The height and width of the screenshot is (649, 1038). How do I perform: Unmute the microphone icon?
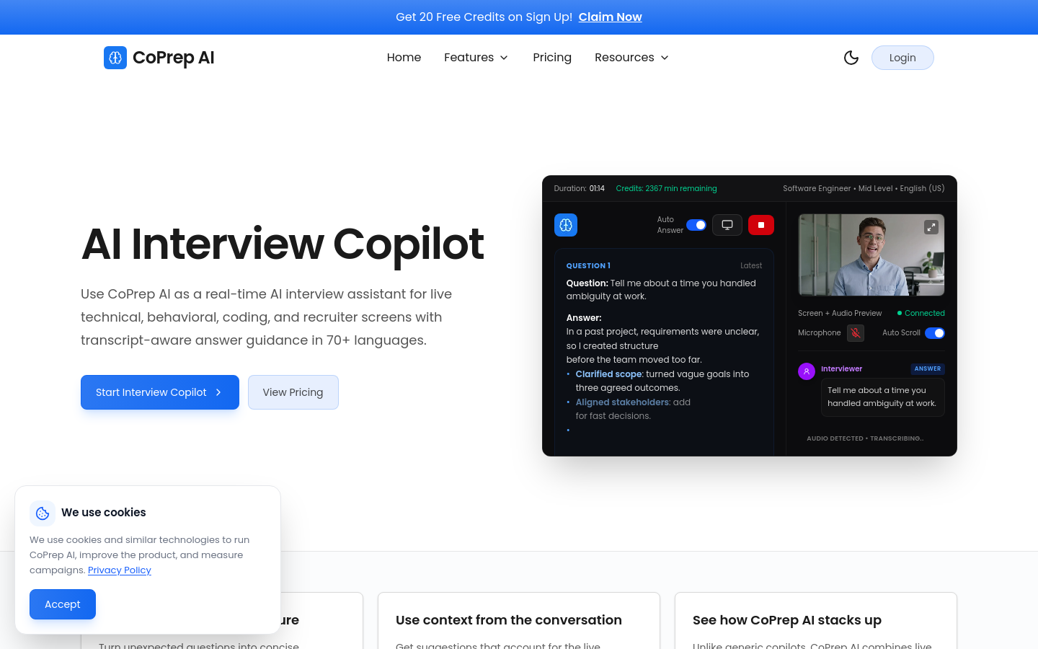856,333
